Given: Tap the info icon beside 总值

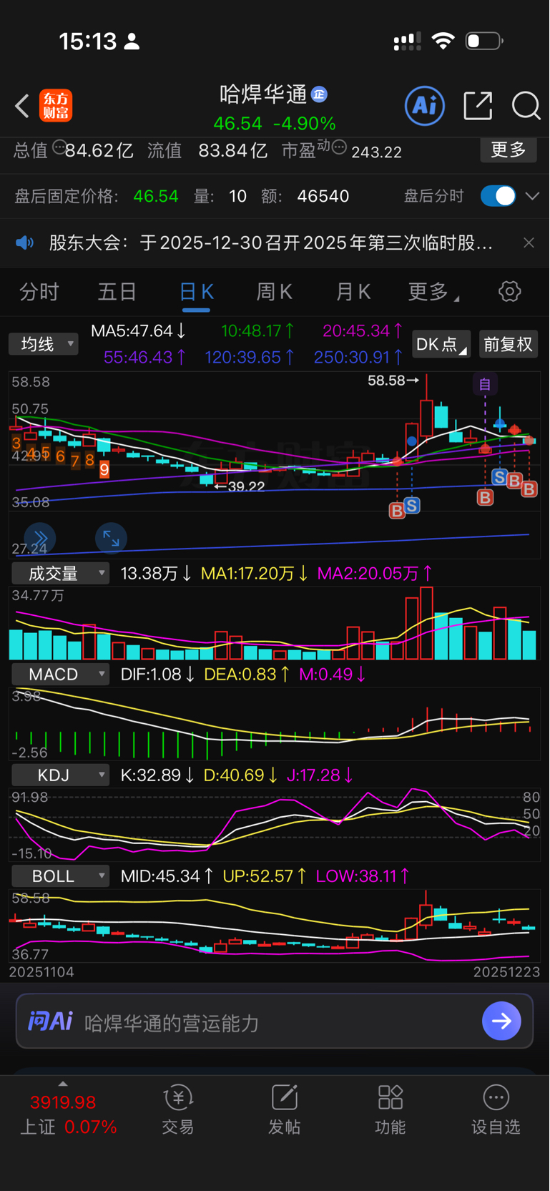Looking at the screenshot, I should [59, 147].
